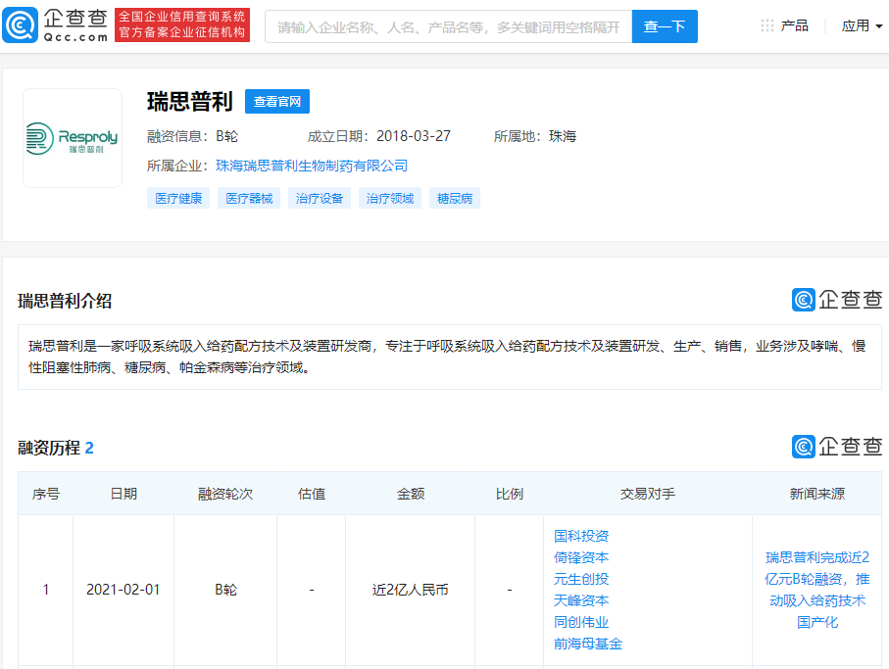Open the 同创伟业 investor link
Image resolution: width=889 pixels, height=669 pixels.
[581, 622]
